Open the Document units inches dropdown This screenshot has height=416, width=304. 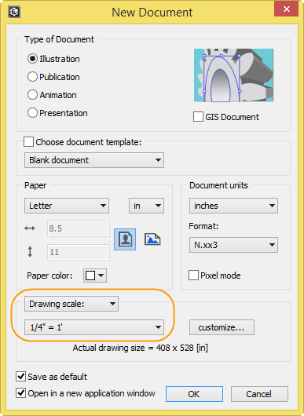233,206
